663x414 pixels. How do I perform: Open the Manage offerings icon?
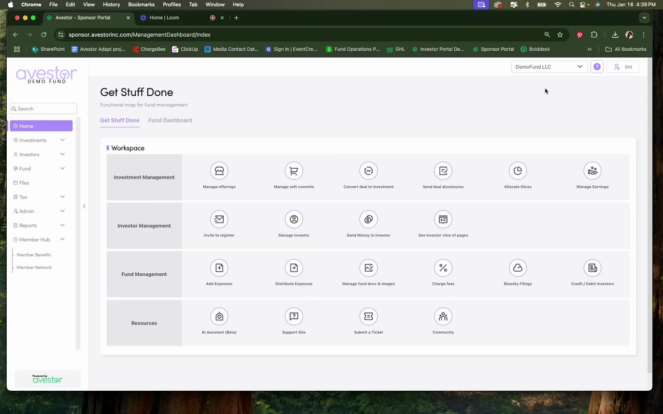pyautogui.click(x=219, y=171)
